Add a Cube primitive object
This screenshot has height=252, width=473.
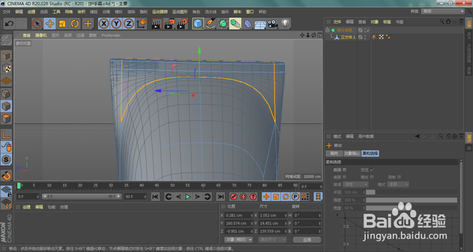click(198, 23)
